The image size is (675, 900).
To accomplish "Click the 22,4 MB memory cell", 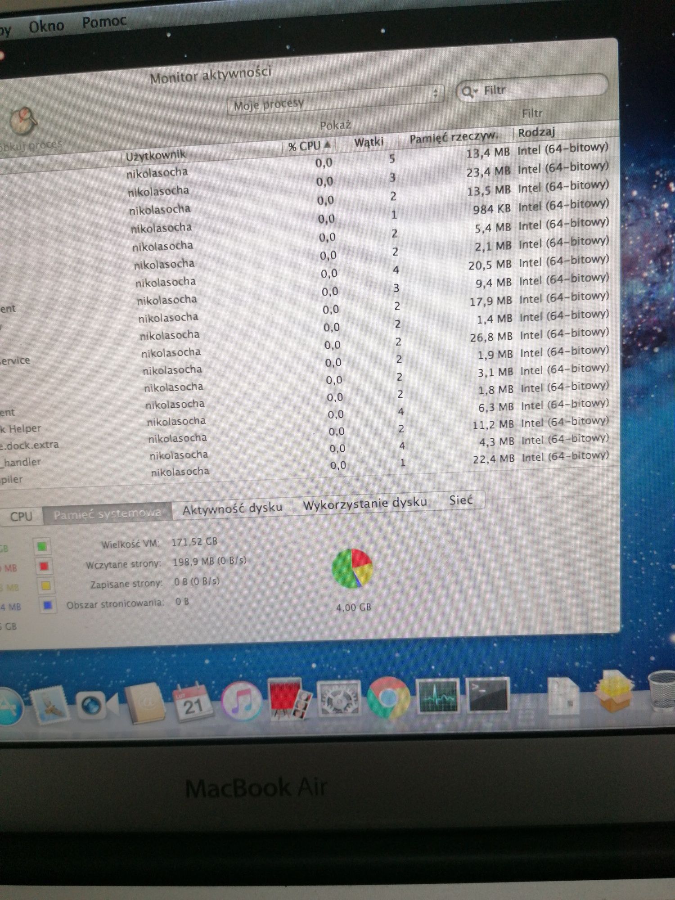I will pos(494,459).
